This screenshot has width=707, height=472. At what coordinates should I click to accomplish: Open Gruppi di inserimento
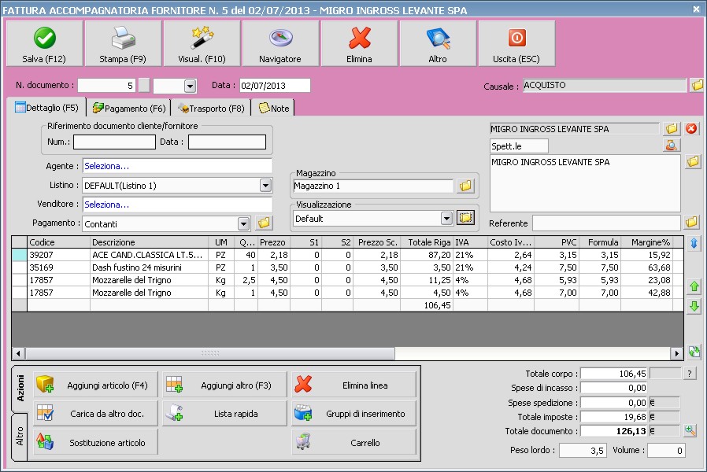354,414
